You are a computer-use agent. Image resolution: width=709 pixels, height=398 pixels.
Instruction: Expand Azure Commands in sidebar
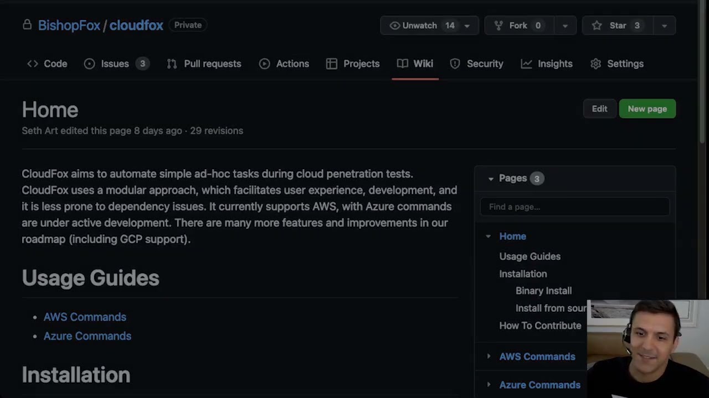coord(489,385)
